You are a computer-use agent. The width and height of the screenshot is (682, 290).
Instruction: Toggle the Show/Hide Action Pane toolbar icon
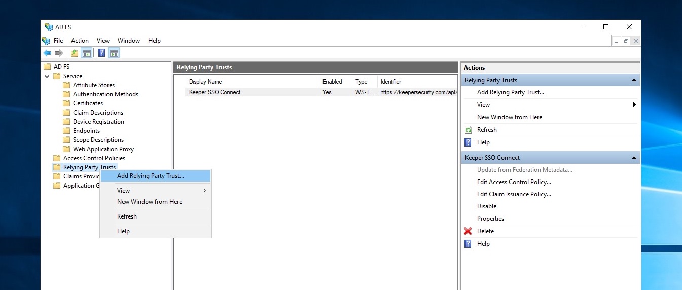click(114, 53)
